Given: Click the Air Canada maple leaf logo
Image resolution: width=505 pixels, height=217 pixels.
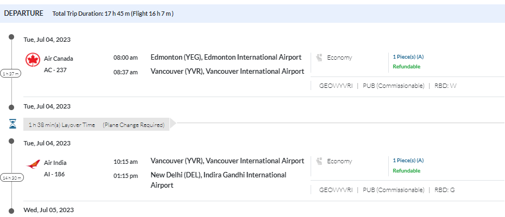Looking at the screenshot, I should (x=33, y=59).
